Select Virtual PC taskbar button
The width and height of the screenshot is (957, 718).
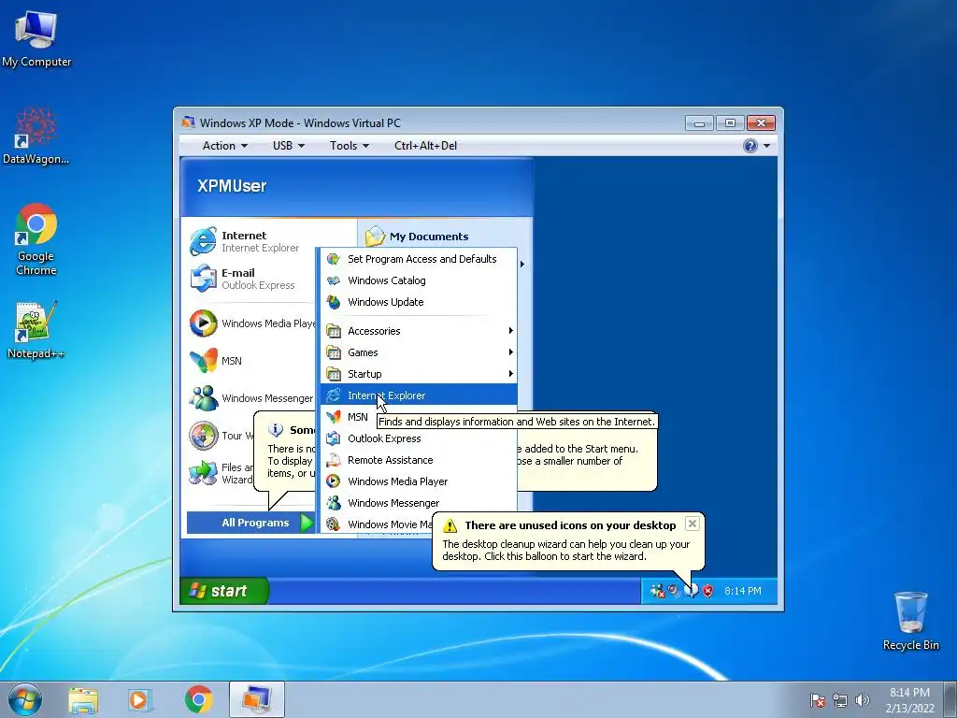pos(257,699)
